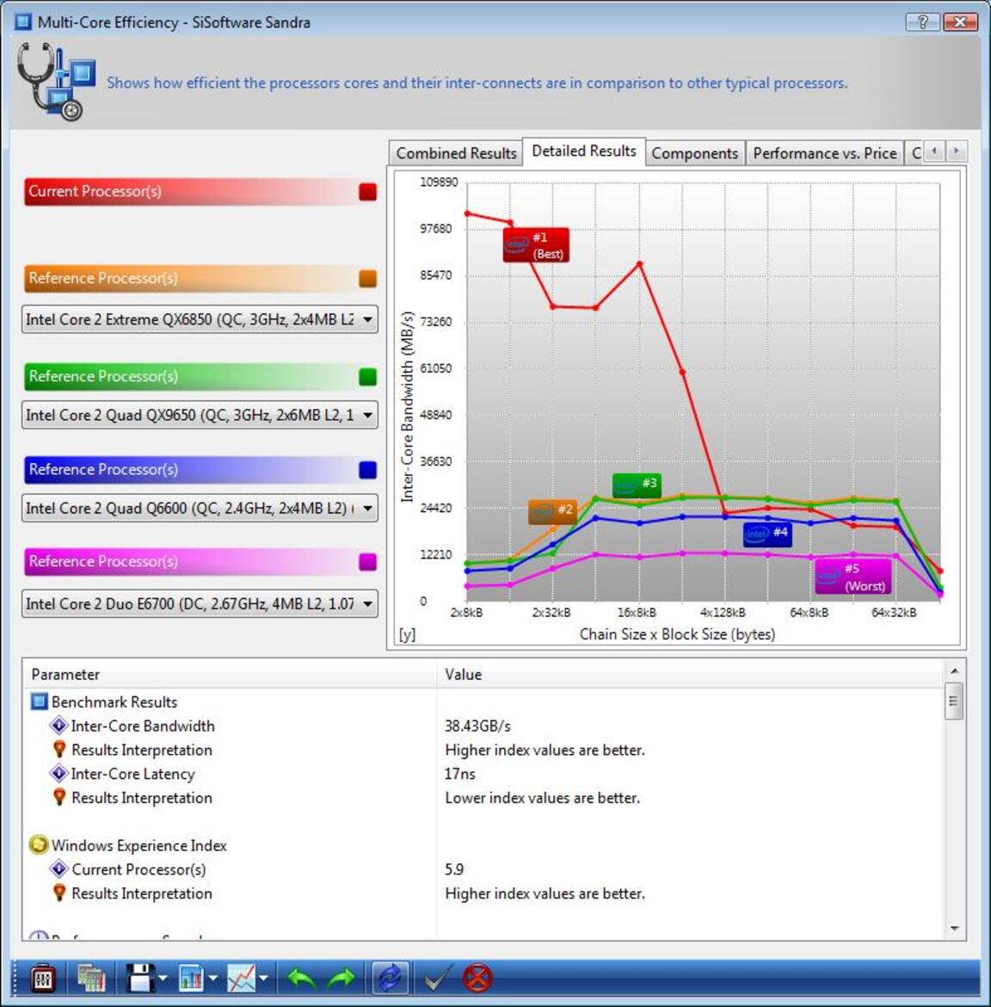The width and height of the screenshot is (991, 1007).
Task: Toggle the blue Reference Processor swatch
Action: (x=368, y=470)
